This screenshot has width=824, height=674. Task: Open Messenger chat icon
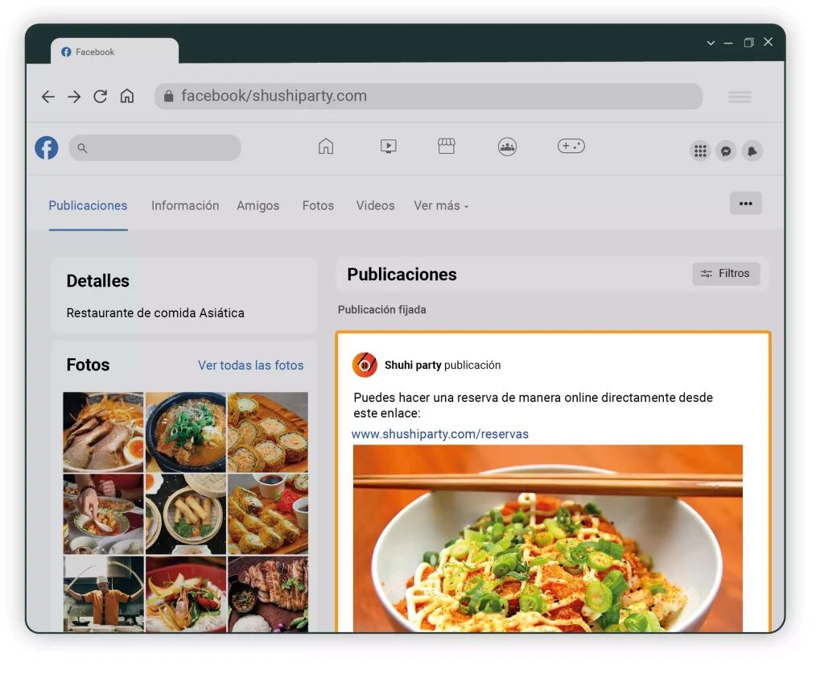[726, 151]
